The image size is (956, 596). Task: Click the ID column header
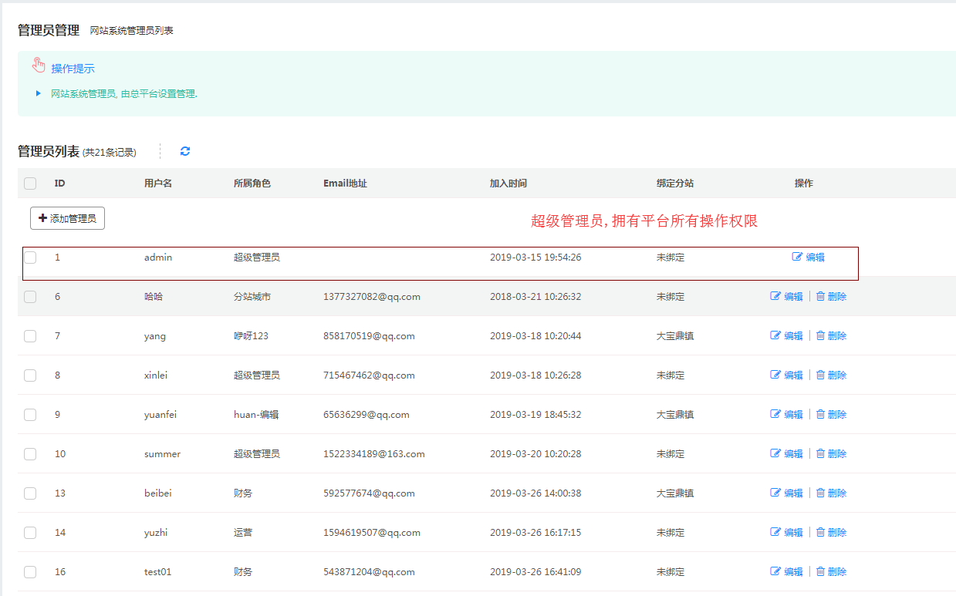(59, 184)
